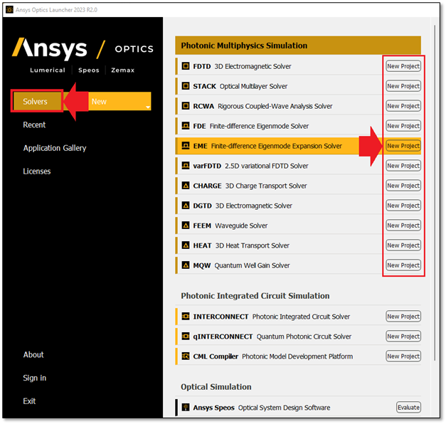Evaluate Ansys Speos software

(x=408, y=408)
